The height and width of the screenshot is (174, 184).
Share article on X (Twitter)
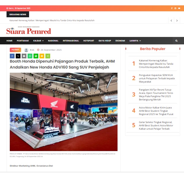pyautogui.click(x=18, y=56)
